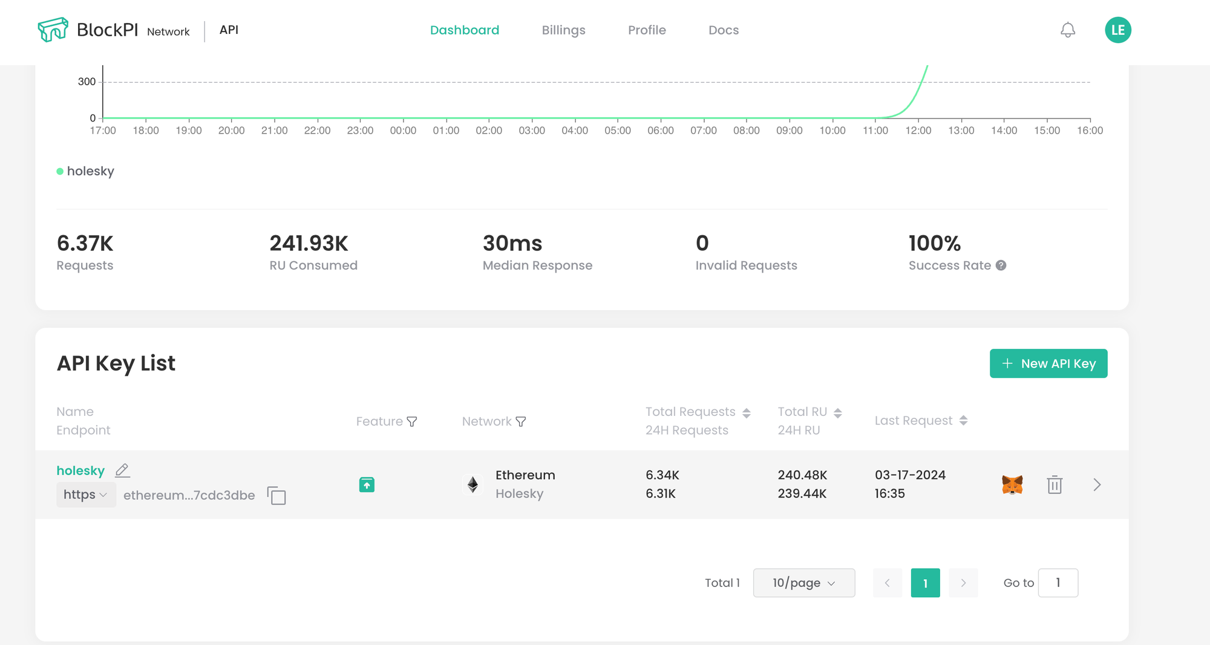Go to the Billings tab
Screen dimensions: 1210x645
point(563,30)
